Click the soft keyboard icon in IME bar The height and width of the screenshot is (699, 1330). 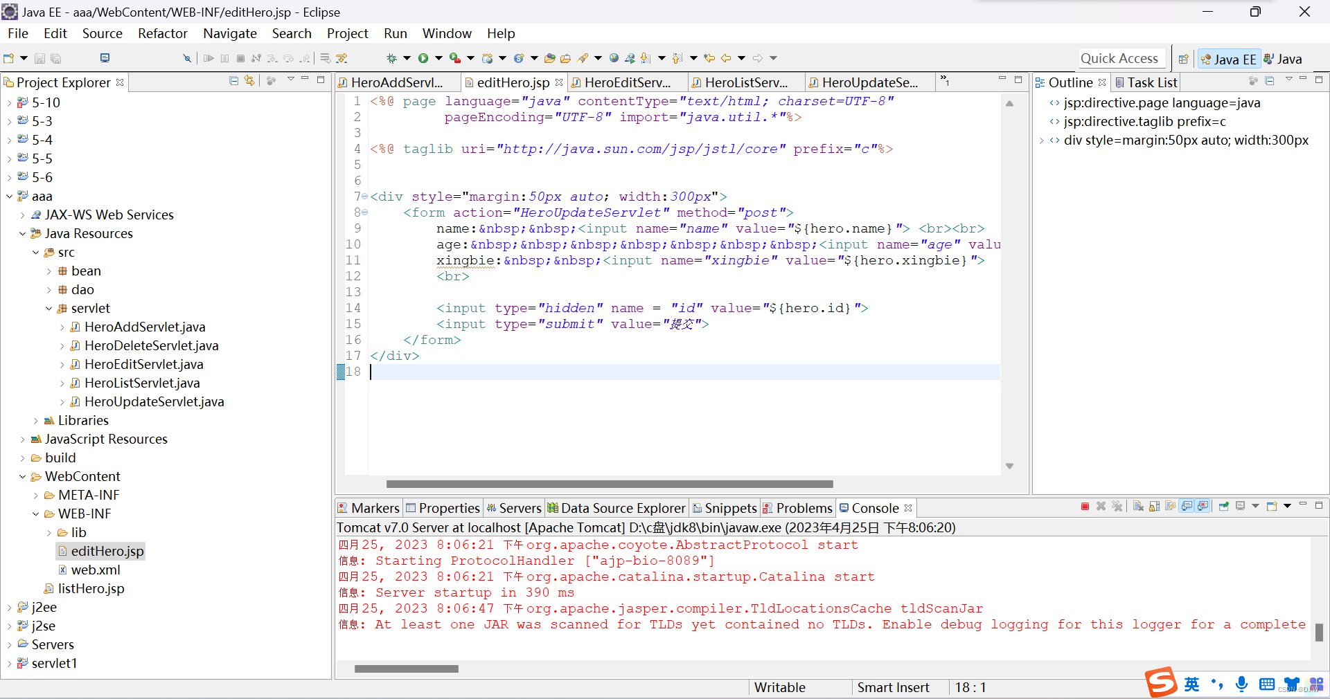tap(1267, 684)
